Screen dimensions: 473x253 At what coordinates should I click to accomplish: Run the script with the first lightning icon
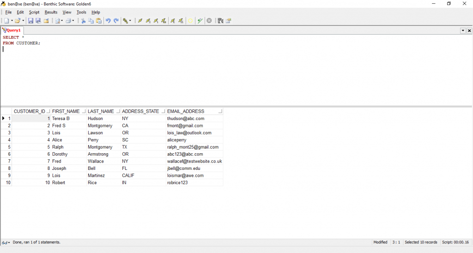point(140,21)
